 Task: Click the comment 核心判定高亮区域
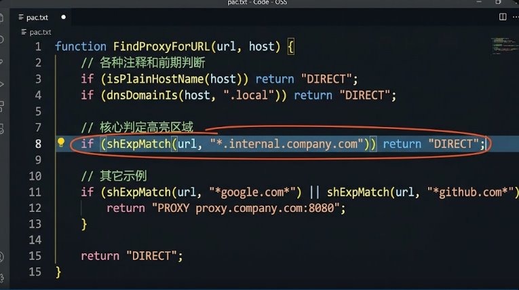pyautogui.click(x=137, y=127)
